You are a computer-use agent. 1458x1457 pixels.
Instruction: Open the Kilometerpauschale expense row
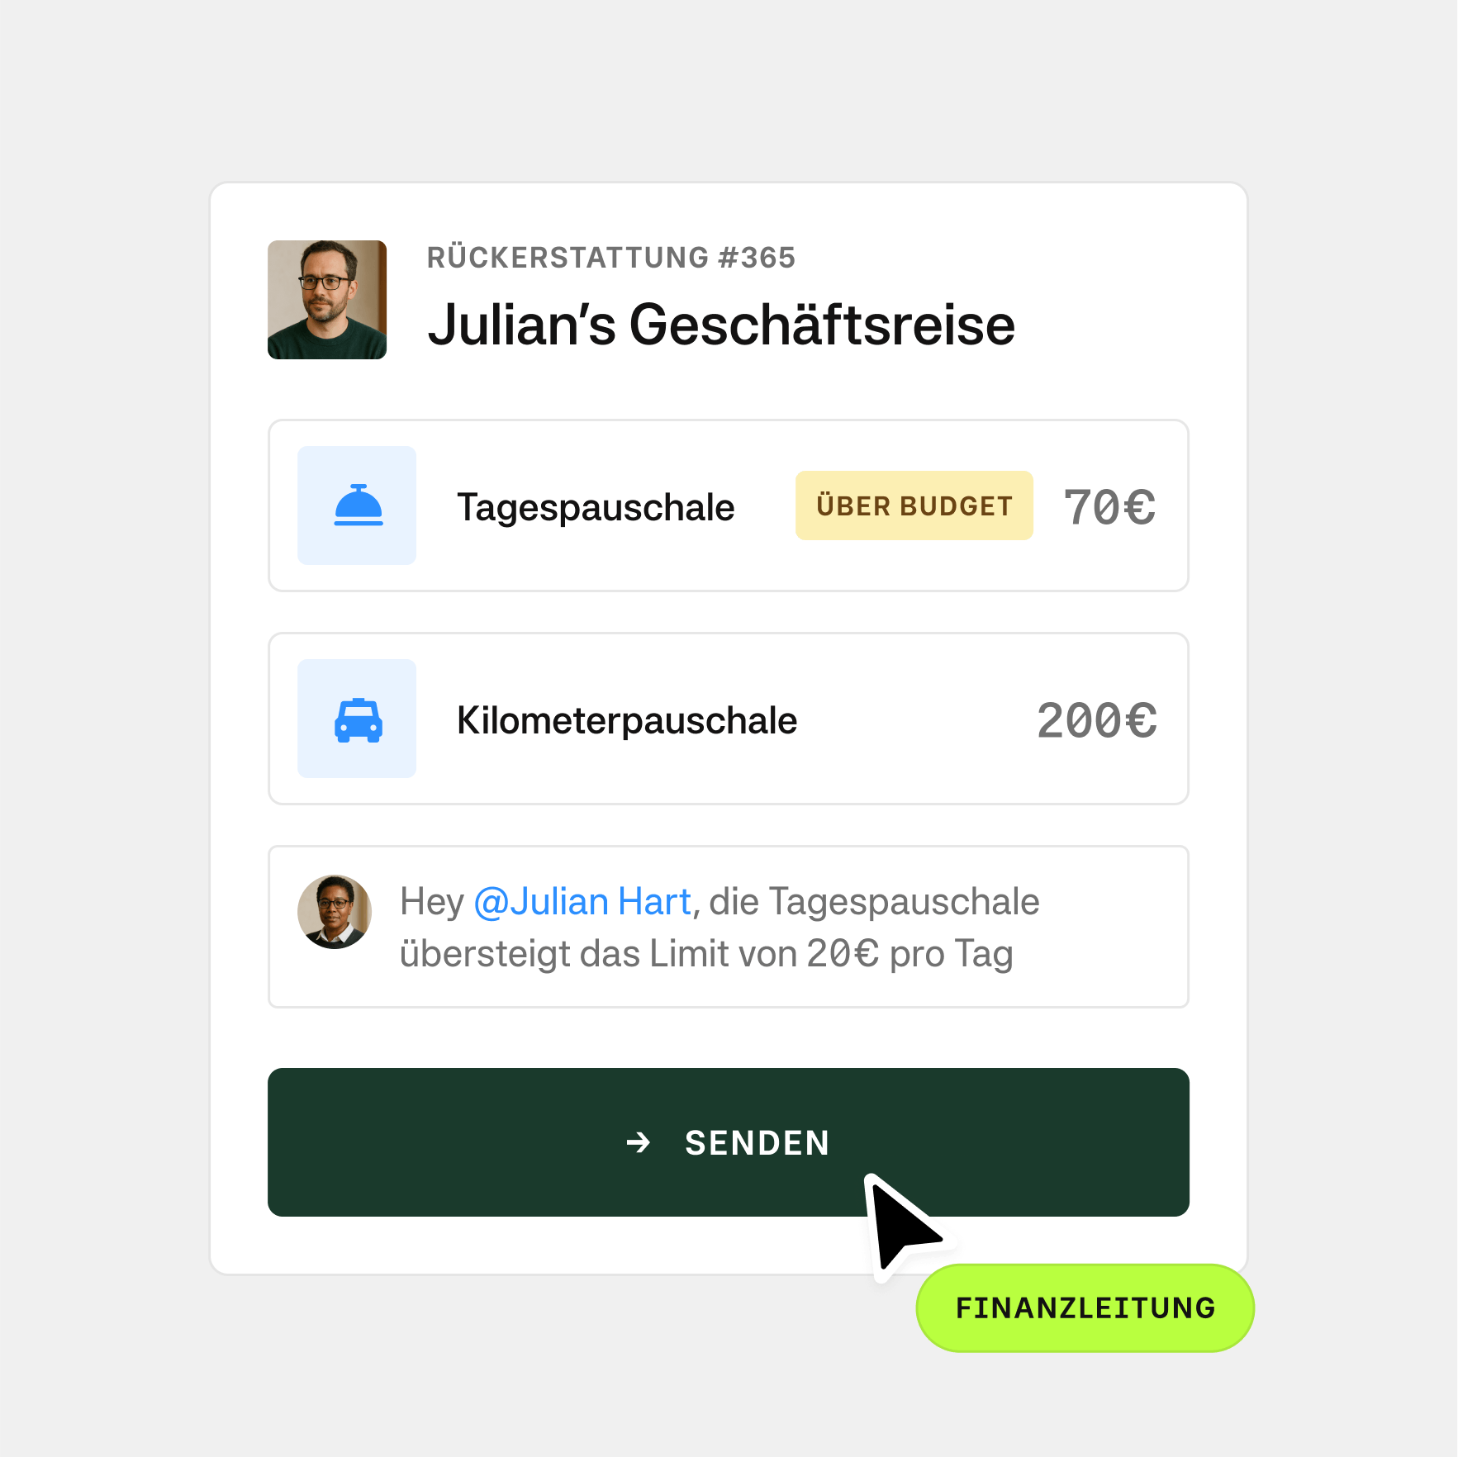[x=728, y=719]
